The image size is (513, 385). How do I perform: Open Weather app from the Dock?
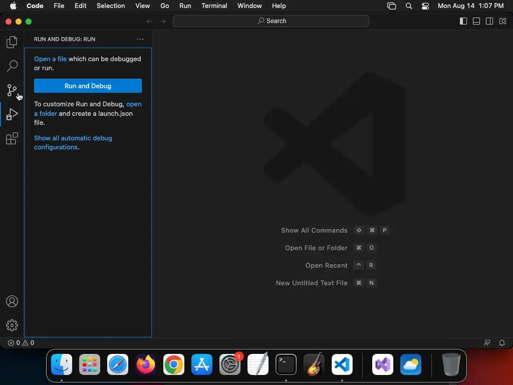pos(411,364)
